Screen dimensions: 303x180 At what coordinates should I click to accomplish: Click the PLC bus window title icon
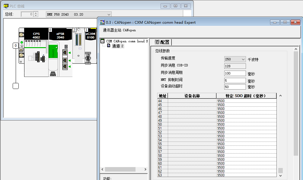click(6, 6)
